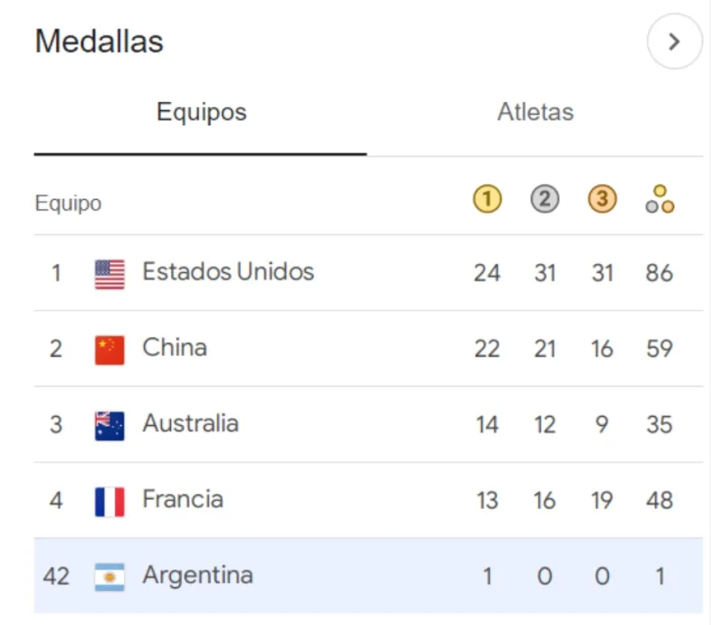Open the Francia team entry

(183, 499)
